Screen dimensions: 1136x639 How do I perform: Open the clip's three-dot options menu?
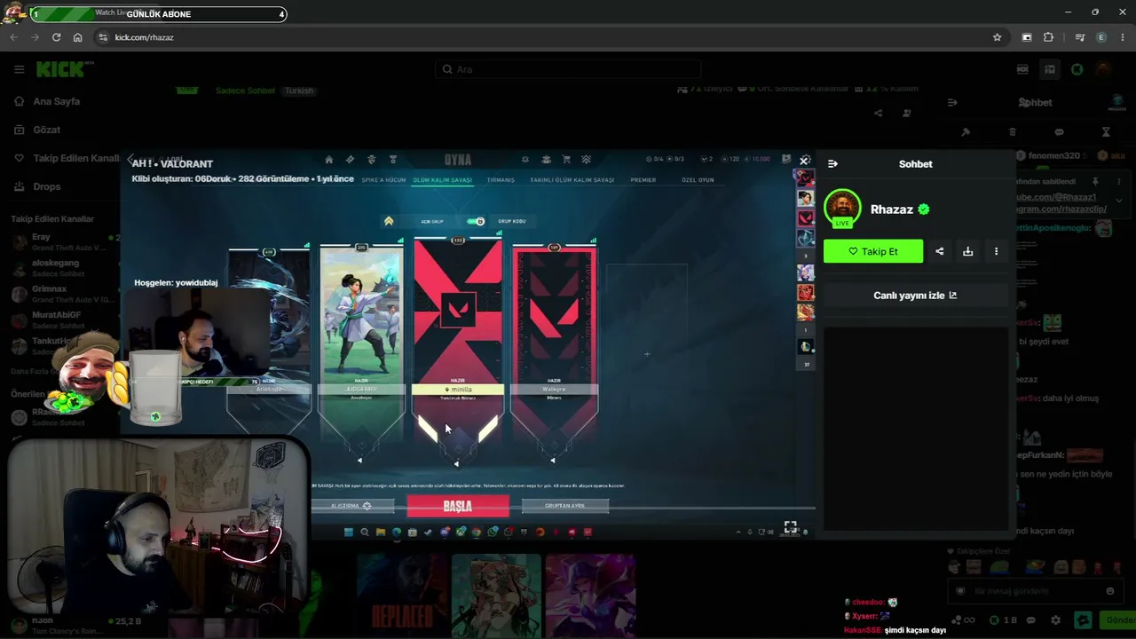point(997,251)
